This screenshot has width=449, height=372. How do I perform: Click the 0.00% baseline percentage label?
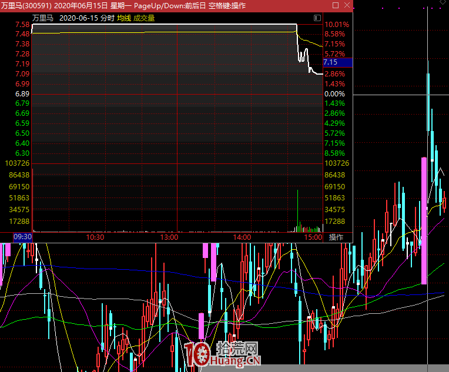334,94
